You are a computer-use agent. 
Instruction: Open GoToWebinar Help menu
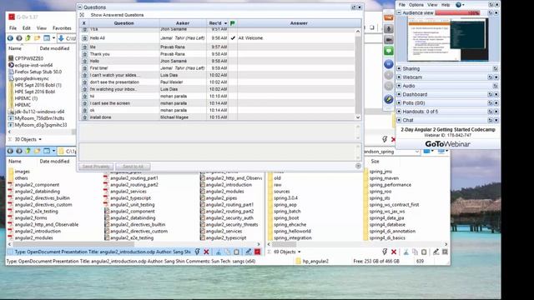446,5
